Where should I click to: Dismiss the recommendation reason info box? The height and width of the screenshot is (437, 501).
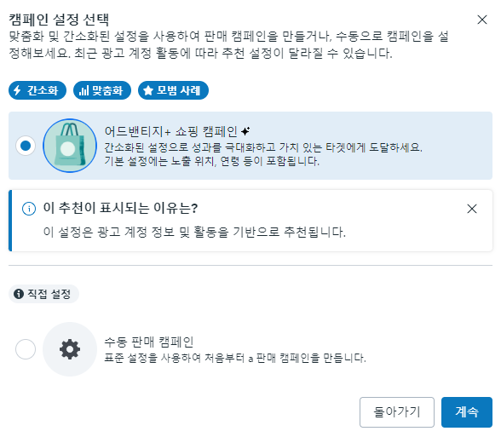point(472,209)
